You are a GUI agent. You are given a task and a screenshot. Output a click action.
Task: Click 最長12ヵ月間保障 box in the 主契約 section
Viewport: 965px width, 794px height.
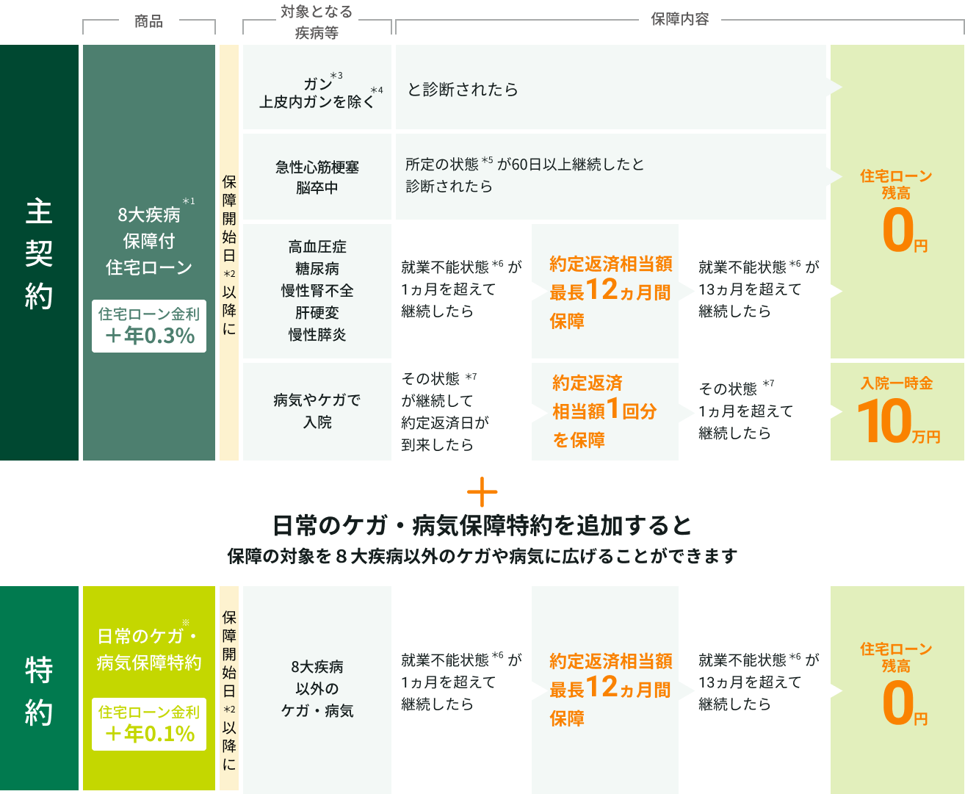[605, 291]
